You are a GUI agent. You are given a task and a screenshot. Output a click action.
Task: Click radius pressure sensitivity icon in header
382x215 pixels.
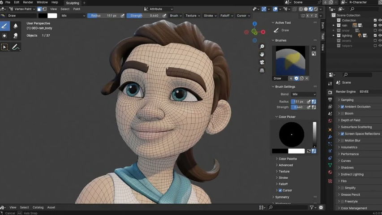click(x=123, y=16)
